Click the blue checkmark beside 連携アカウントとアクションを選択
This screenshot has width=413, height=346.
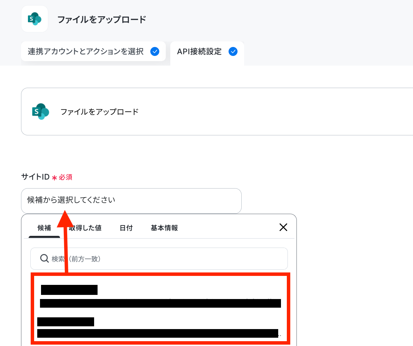[x=154, y=51]
